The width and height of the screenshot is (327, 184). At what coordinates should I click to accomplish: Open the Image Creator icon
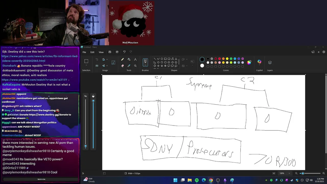[x=113, y=62]
